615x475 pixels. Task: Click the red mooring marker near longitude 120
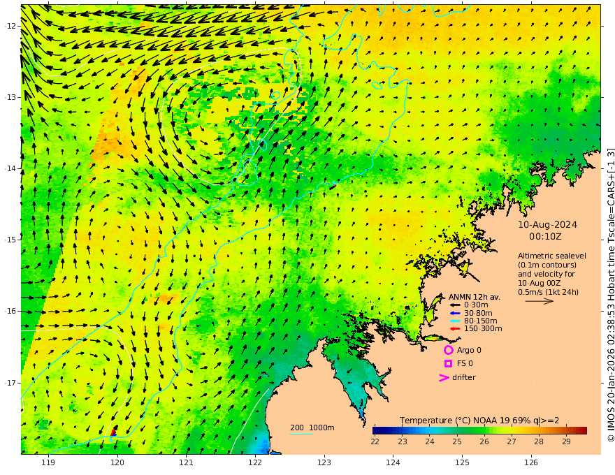(x=114, y=432)
